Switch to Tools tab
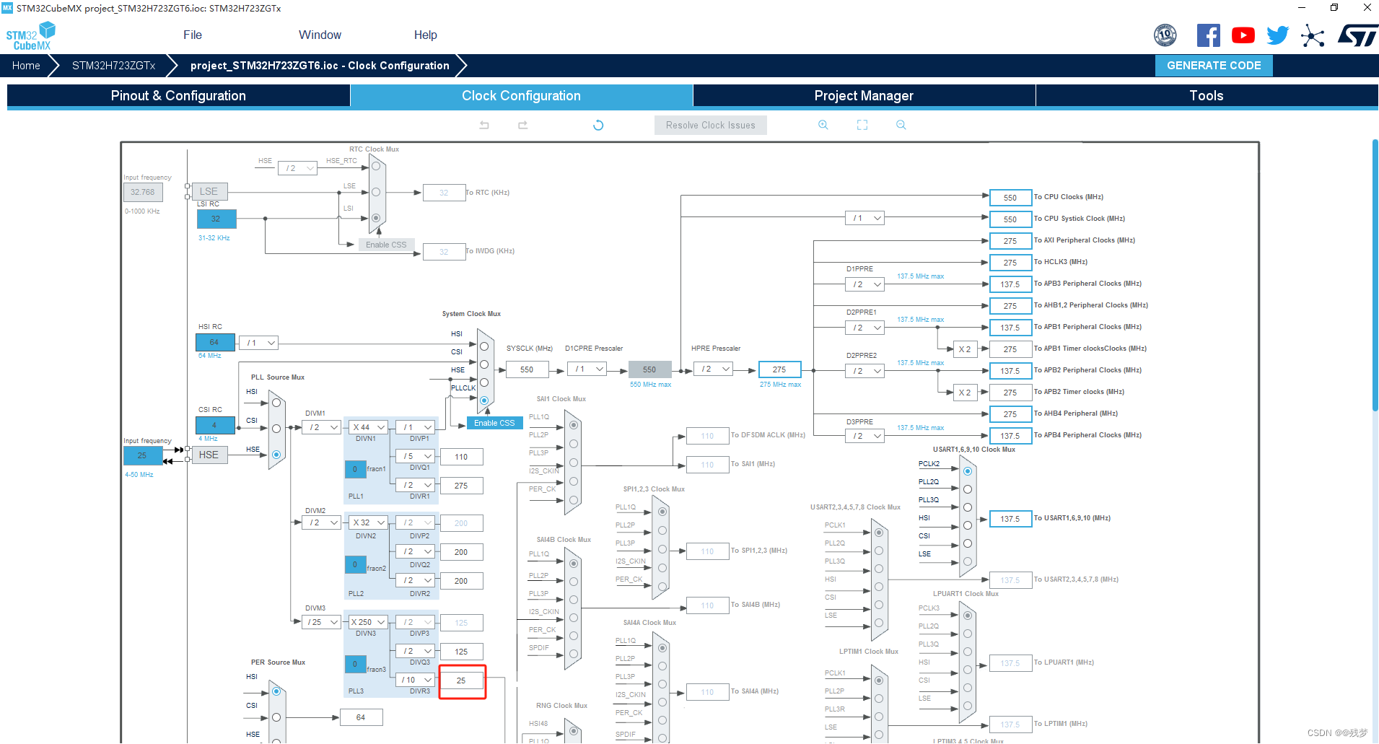 pyautogui.click(x=1207, y=96)
